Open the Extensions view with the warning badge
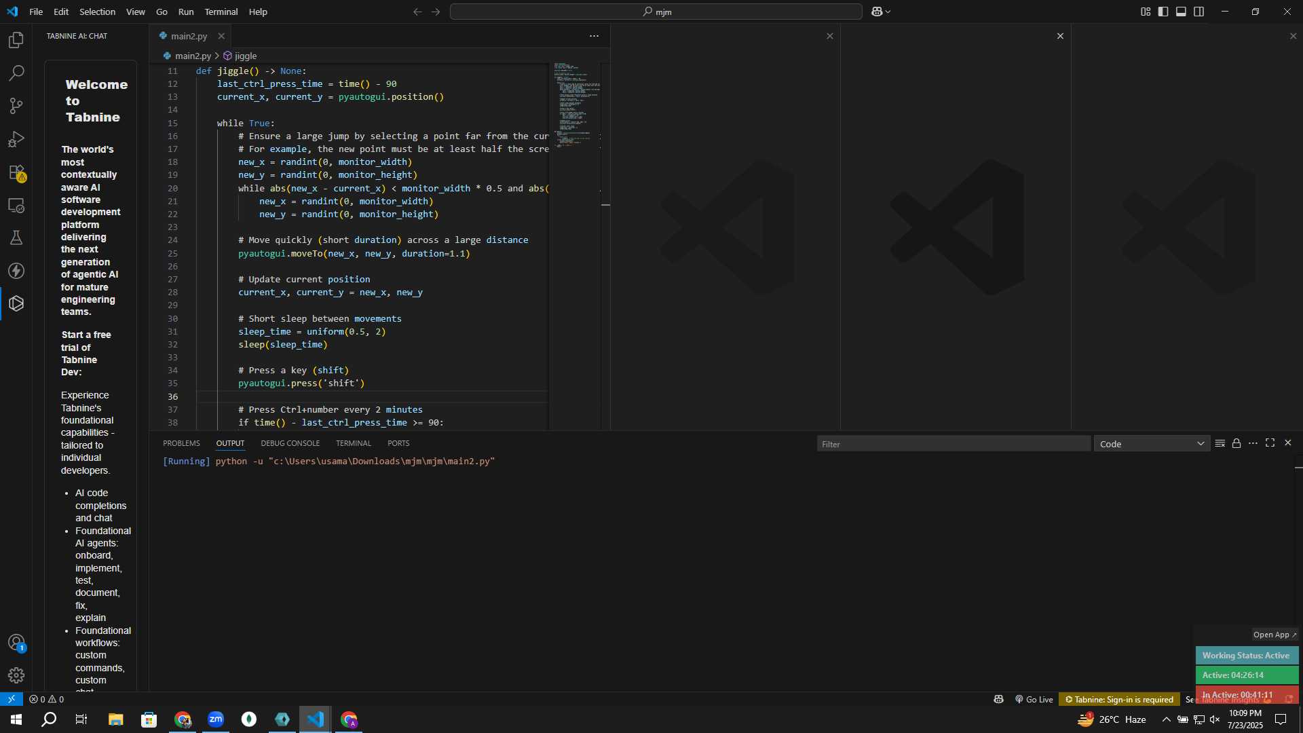 click(x=16, y=172)
